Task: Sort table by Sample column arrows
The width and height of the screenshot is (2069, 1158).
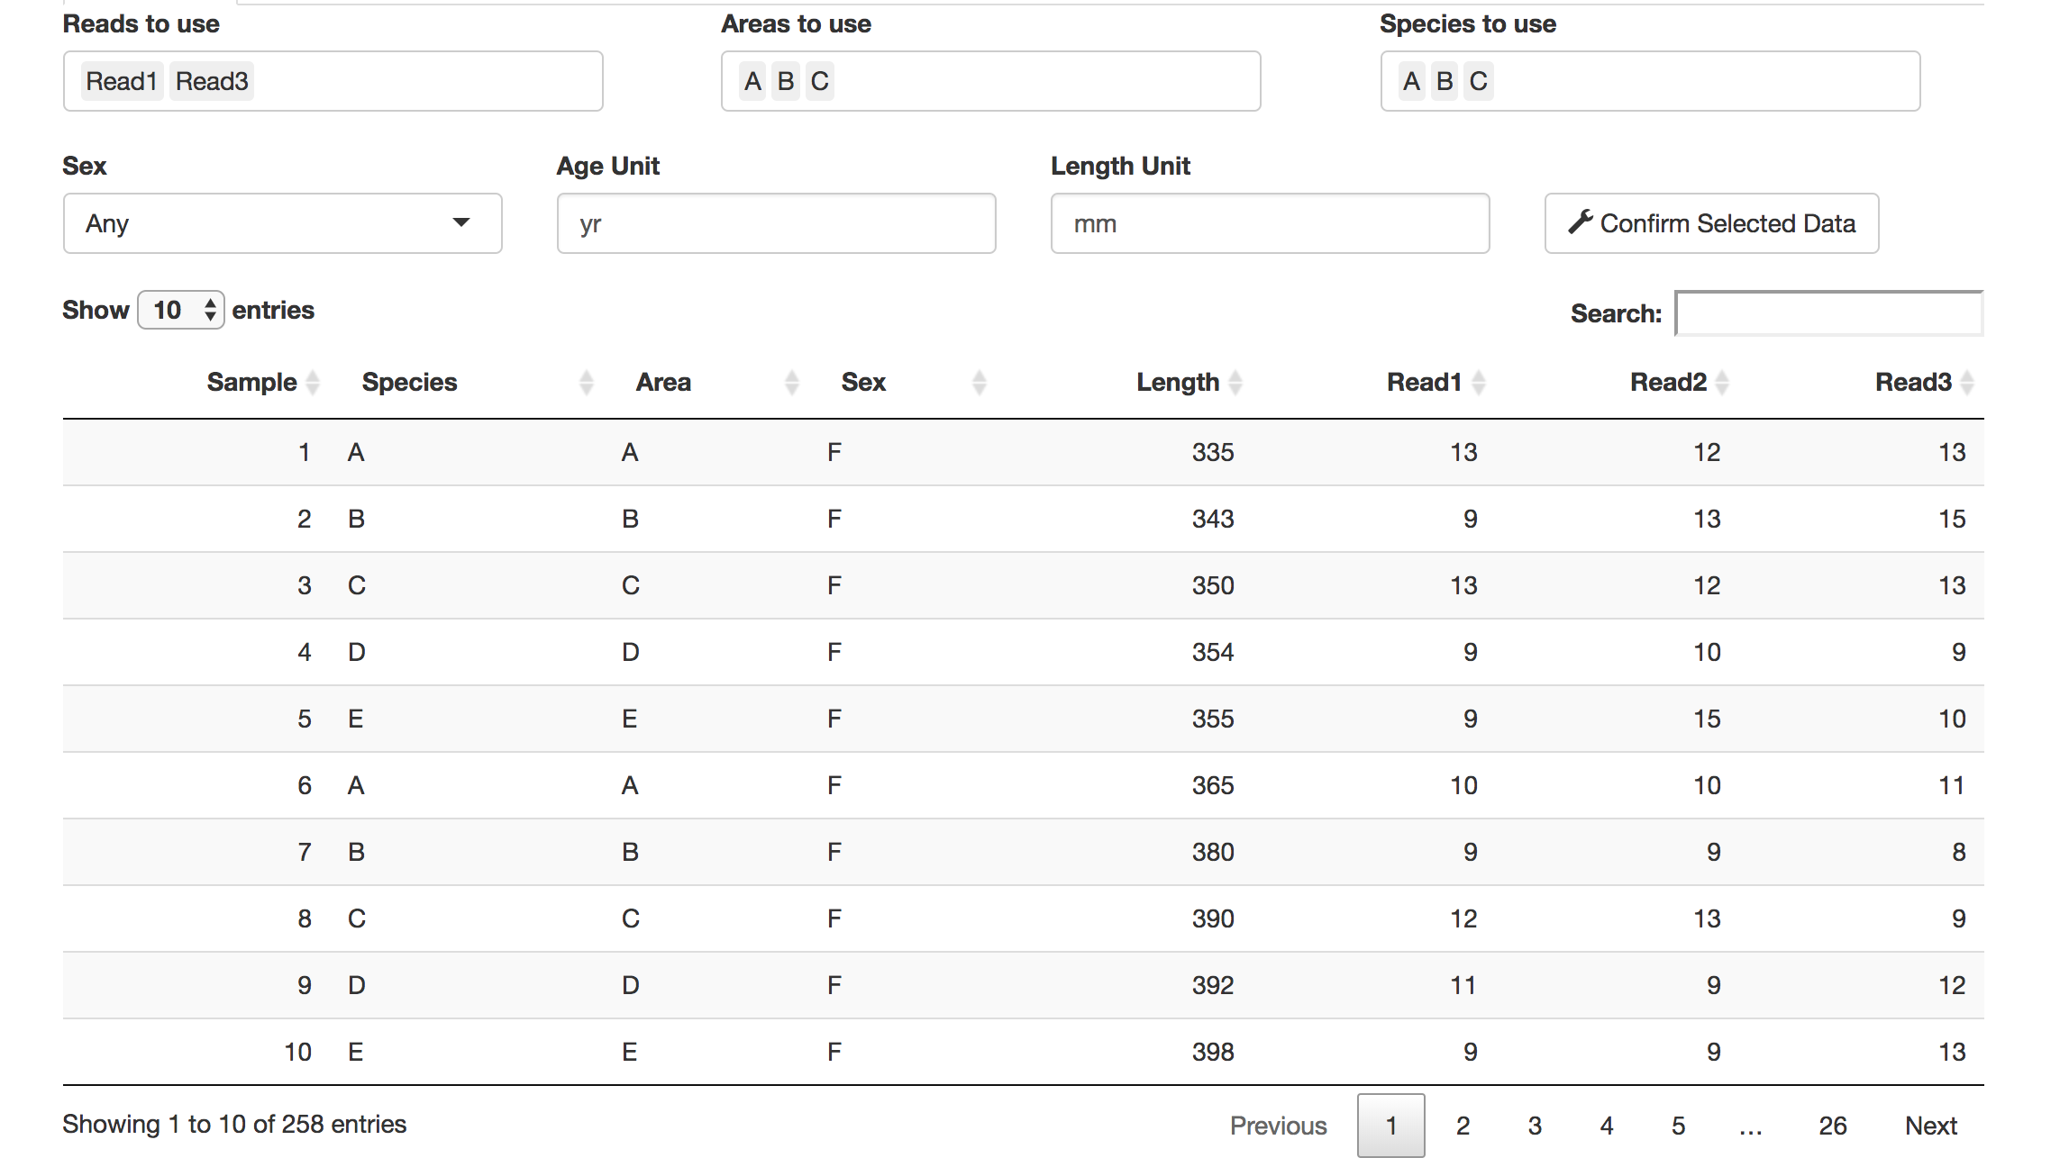Action: point(313,383)
